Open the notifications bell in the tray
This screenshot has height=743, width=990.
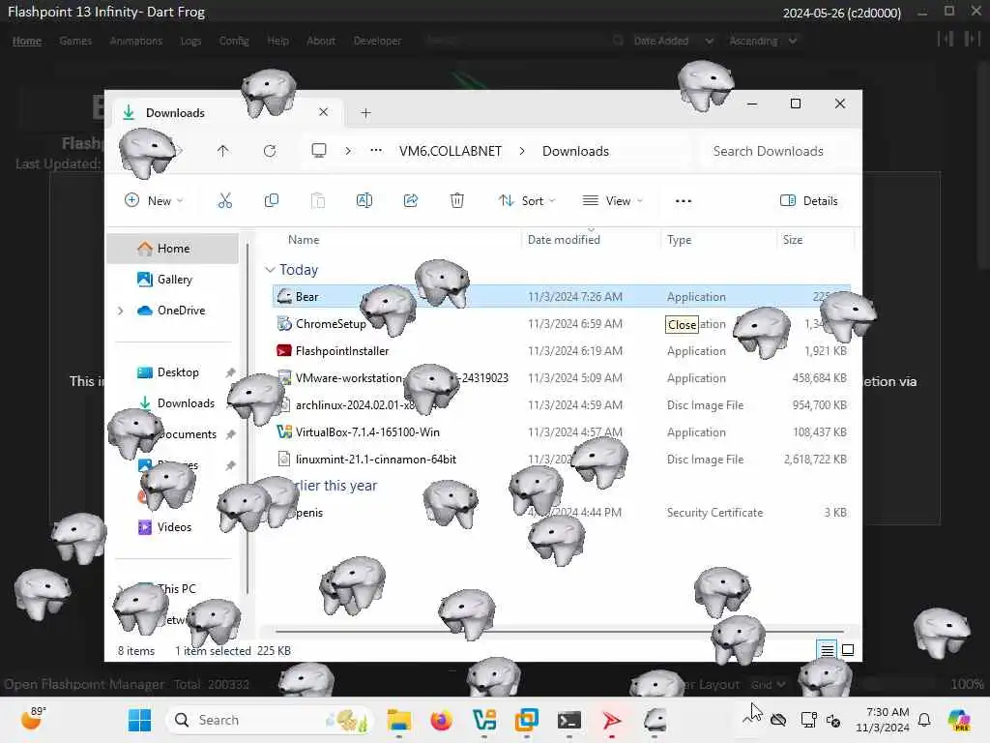click(924, 720)
